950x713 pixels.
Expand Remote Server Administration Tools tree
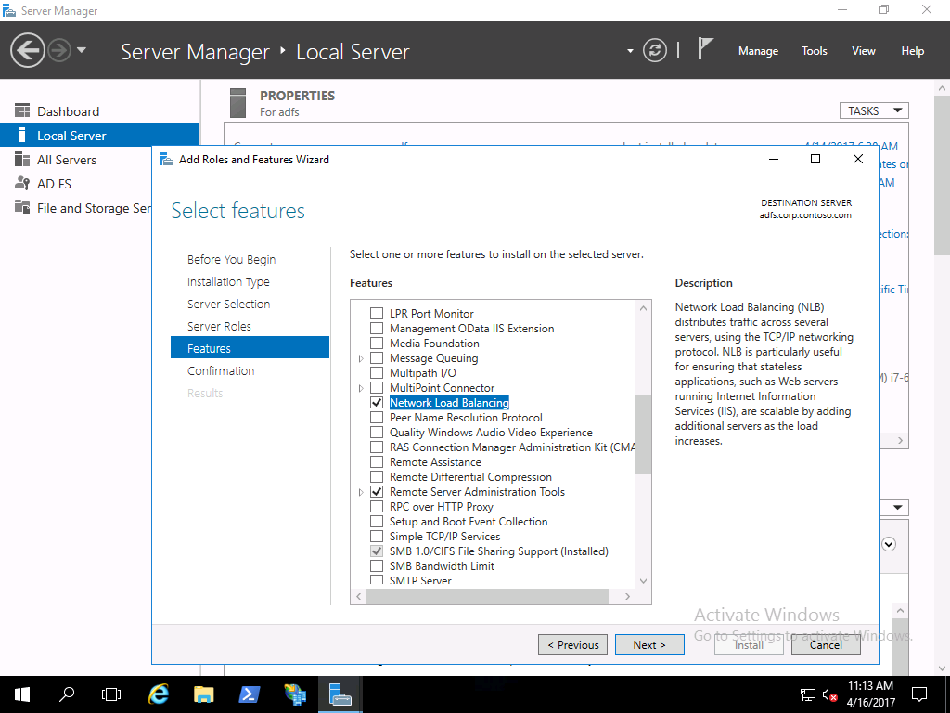tap(361, 492)
